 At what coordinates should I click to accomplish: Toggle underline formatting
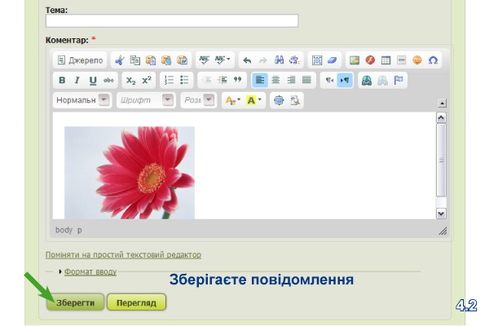coord(93,80)
